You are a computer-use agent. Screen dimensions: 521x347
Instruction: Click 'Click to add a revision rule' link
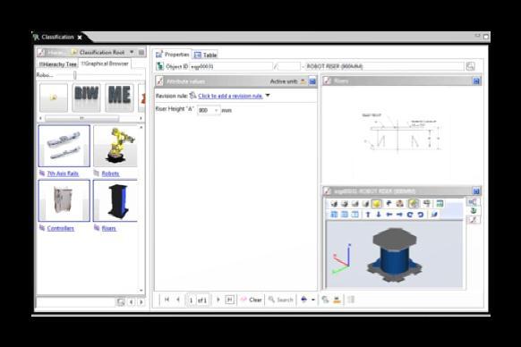click(x=230, y=96)
